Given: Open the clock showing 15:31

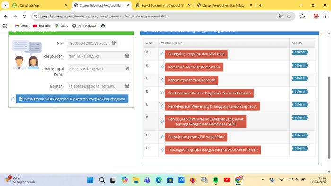Looking at the screenshot, I should 318,180.
